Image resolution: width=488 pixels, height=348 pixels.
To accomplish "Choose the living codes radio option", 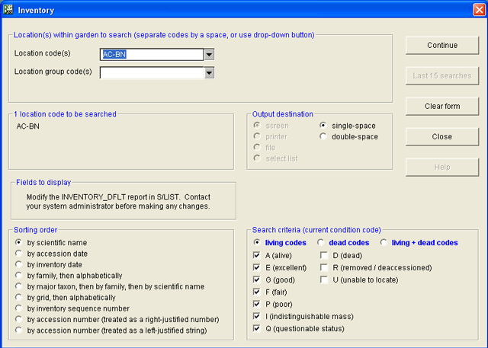I will coord(257,242).
